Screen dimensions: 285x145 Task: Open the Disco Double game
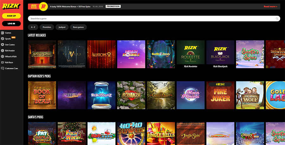[x=131, y=54]
